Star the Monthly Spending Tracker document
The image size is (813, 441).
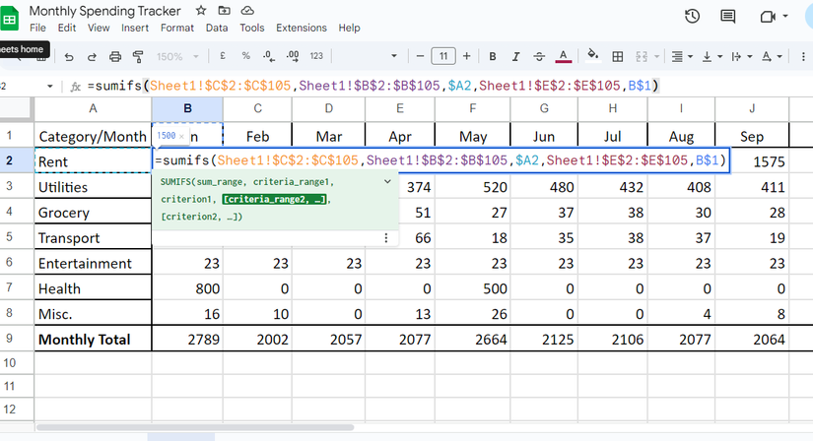(201, 10)
